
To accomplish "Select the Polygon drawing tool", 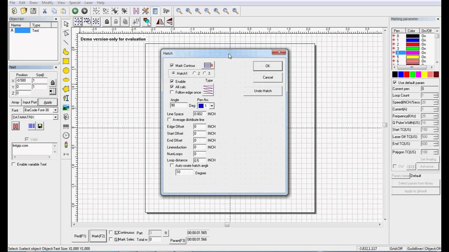I will (x=66, y=89).
